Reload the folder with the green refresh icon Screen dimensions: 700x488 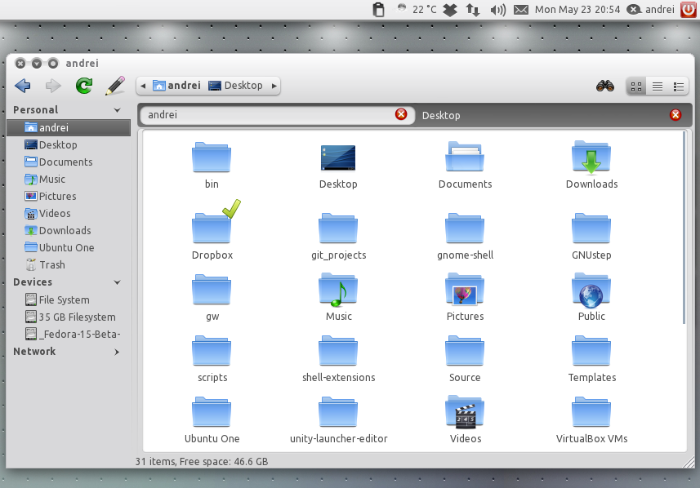[x=83, y=86]
